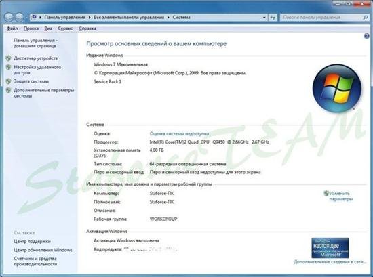Click the control panel search field
This screenshot has width=373, height=277.
(322, 18)
